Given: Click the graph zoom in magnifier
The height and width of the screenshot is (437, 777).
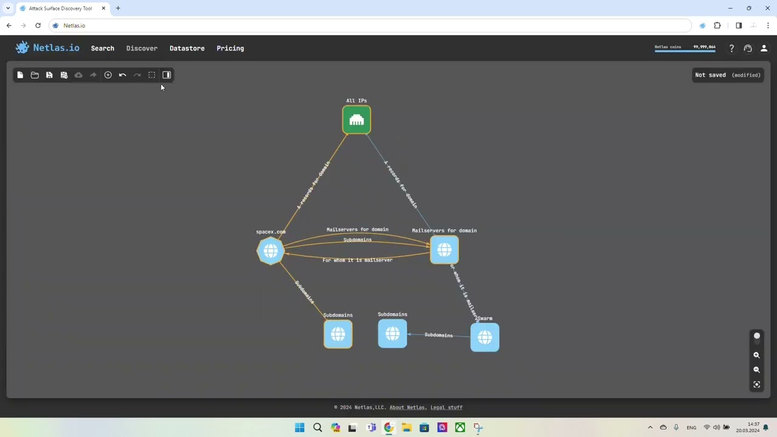Looking at the screenshot, I should pyautogui.click(x=756, y=355).
